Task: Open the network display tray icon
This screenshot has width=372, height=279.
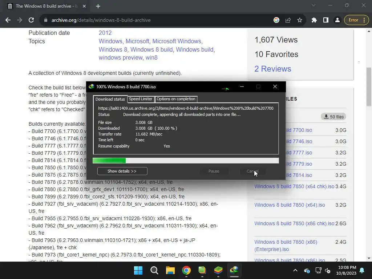Action: pos(318,270)
